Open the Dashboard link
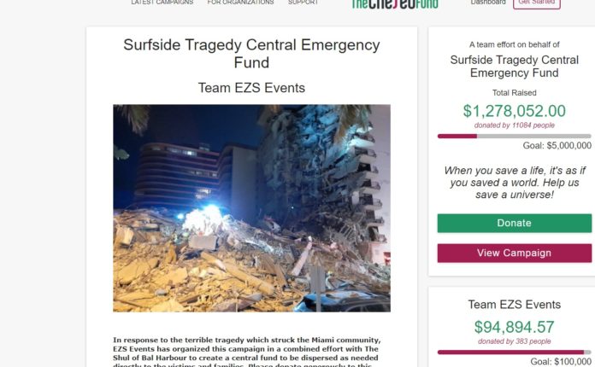595x367 pixels. coord(488,2)
